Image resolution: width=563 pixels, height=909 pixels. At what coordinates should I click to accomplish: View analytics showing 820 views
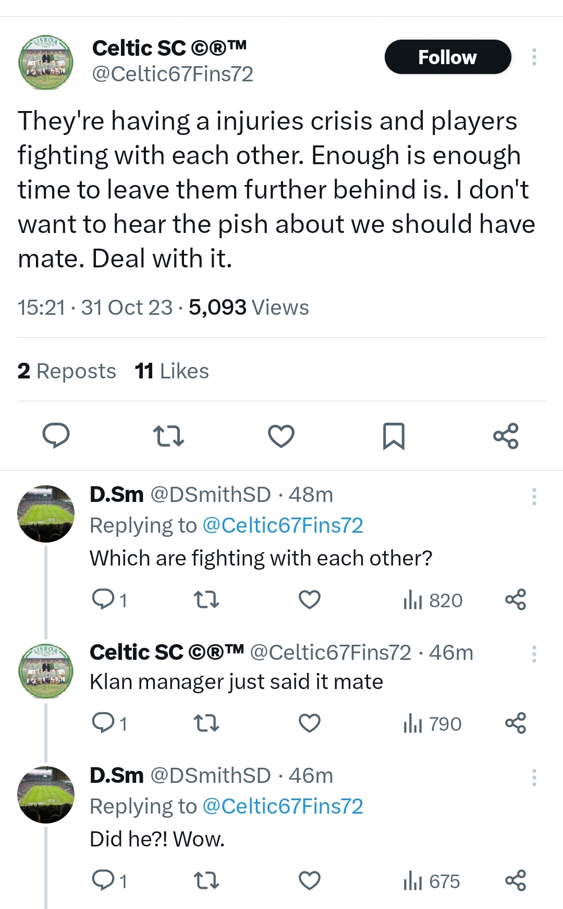(433, 600)
